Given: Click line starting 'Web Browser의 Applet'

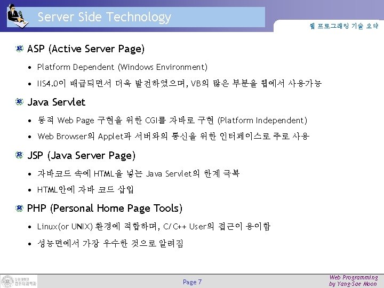Looking at the screenshot, I should pos(173,136).
